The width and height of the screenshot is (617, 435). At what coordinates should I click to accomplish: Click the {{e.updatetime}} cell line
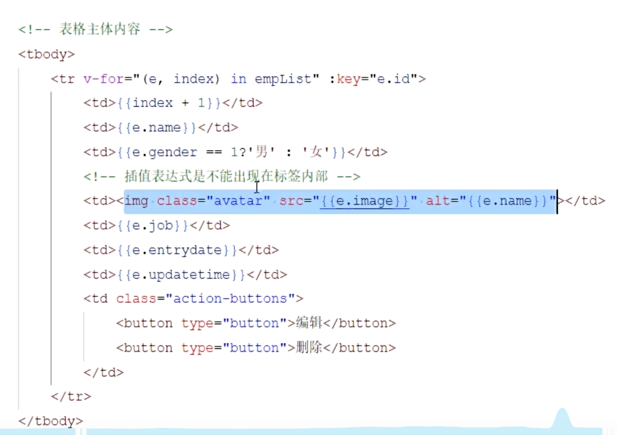pos(185,275)
